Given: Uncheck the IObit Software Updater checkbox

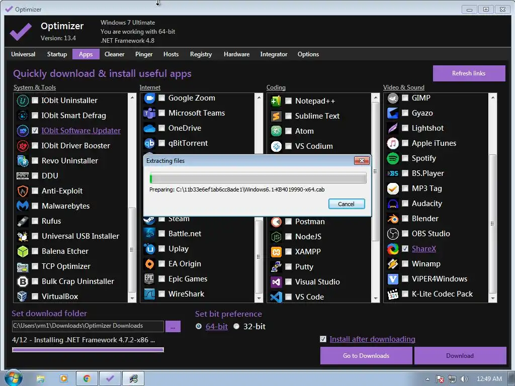Looking at the screenshot, I should (35, 131).
